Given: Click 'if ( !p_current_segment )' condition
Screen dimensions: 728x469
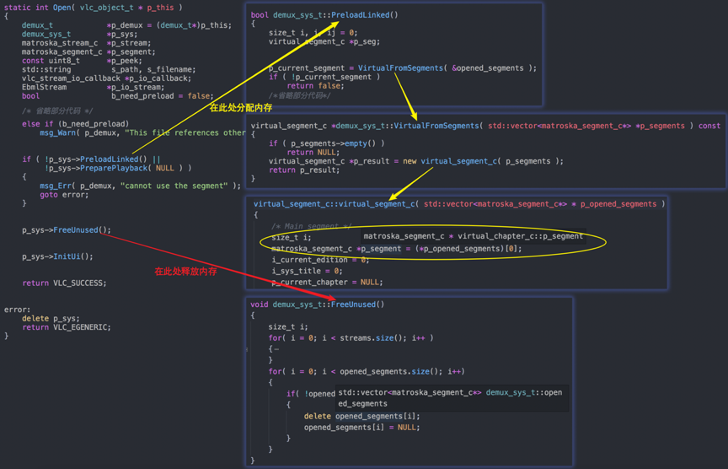Looking at the screenshot, I should tap(324, 77).
